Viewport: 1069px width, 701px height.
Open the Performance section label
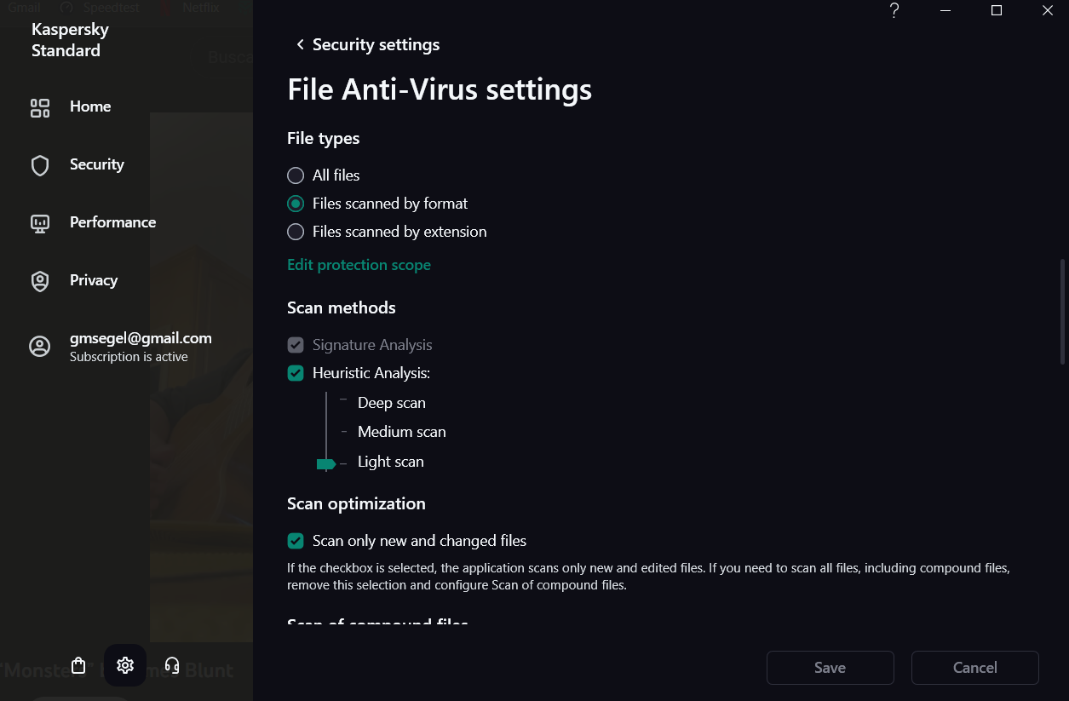tap(112, 222)
